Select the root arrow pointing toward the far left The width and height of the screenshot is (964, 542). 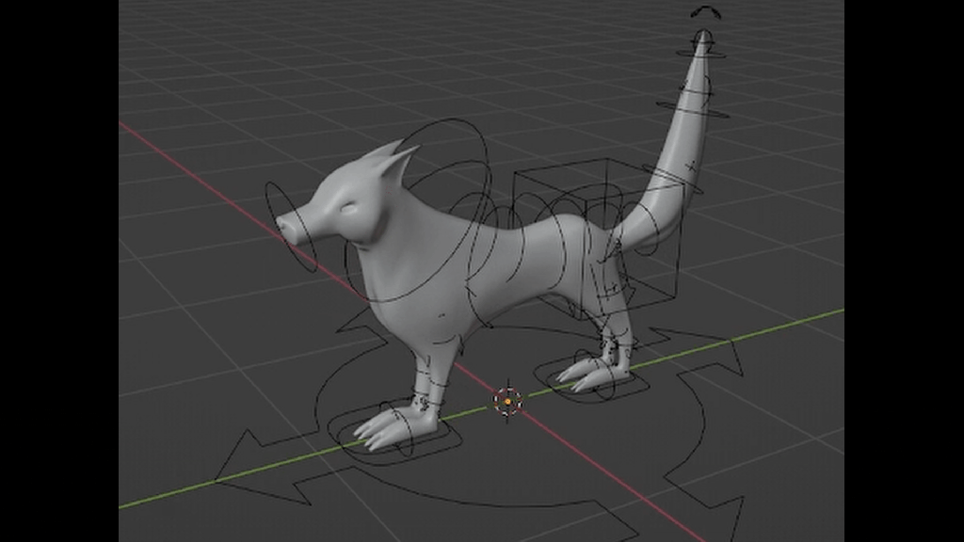pyautogui.click(x=243, y=443)
